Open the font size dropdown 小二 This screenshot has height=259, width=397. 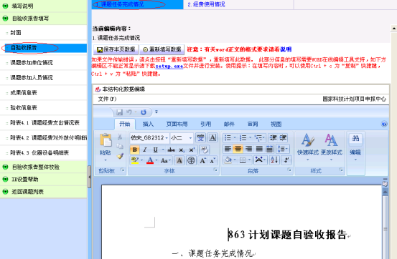click(x=190, y=138)
